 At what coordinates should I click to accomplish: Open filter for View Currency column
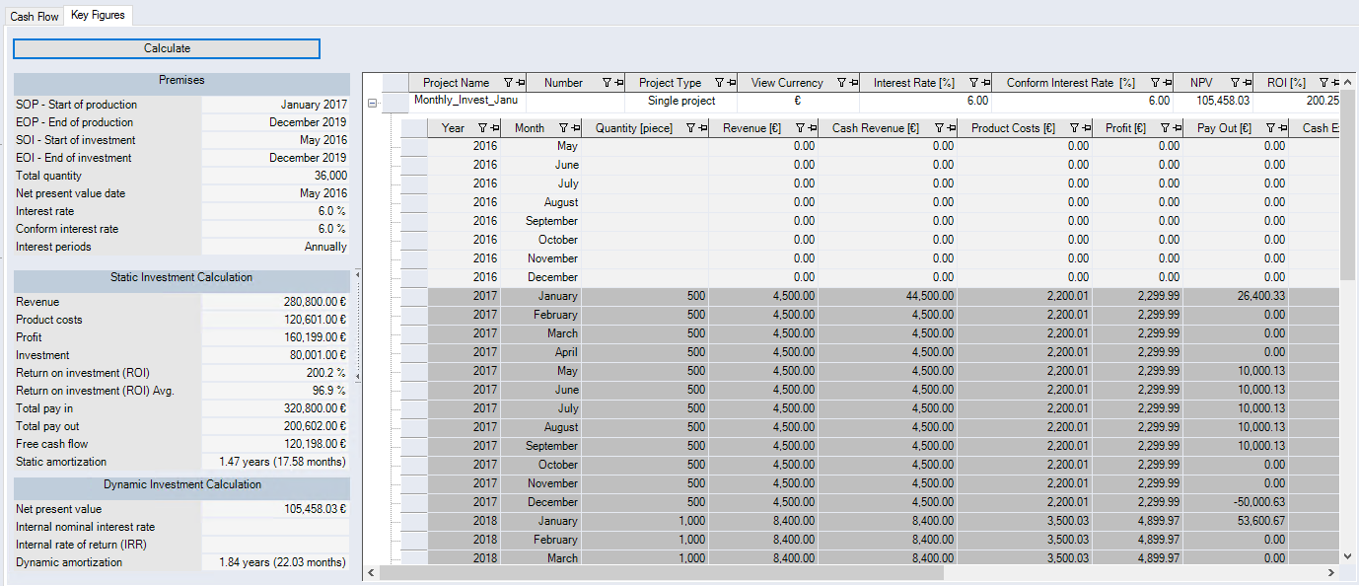(841, 83)
